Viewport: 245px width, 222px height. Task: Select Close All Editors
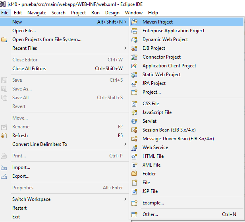pos(29,69)
